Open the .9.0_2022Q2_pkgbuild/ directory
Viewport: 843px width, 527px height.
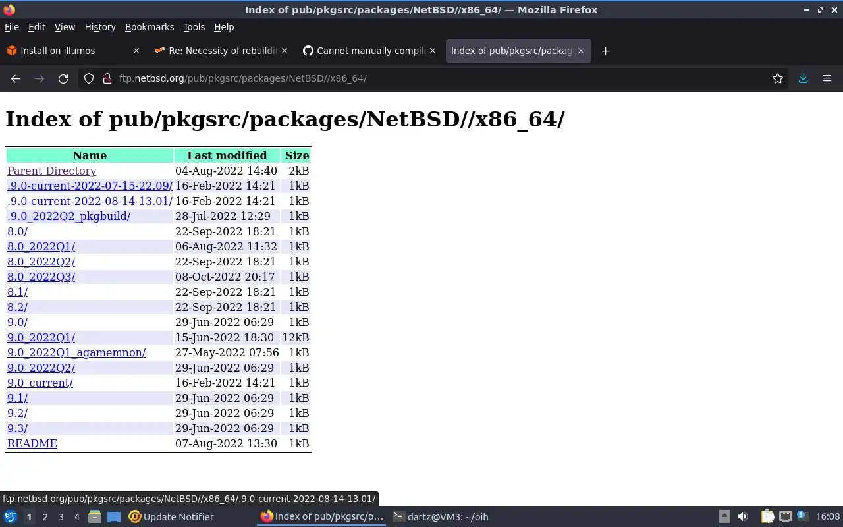click(68, 216)
